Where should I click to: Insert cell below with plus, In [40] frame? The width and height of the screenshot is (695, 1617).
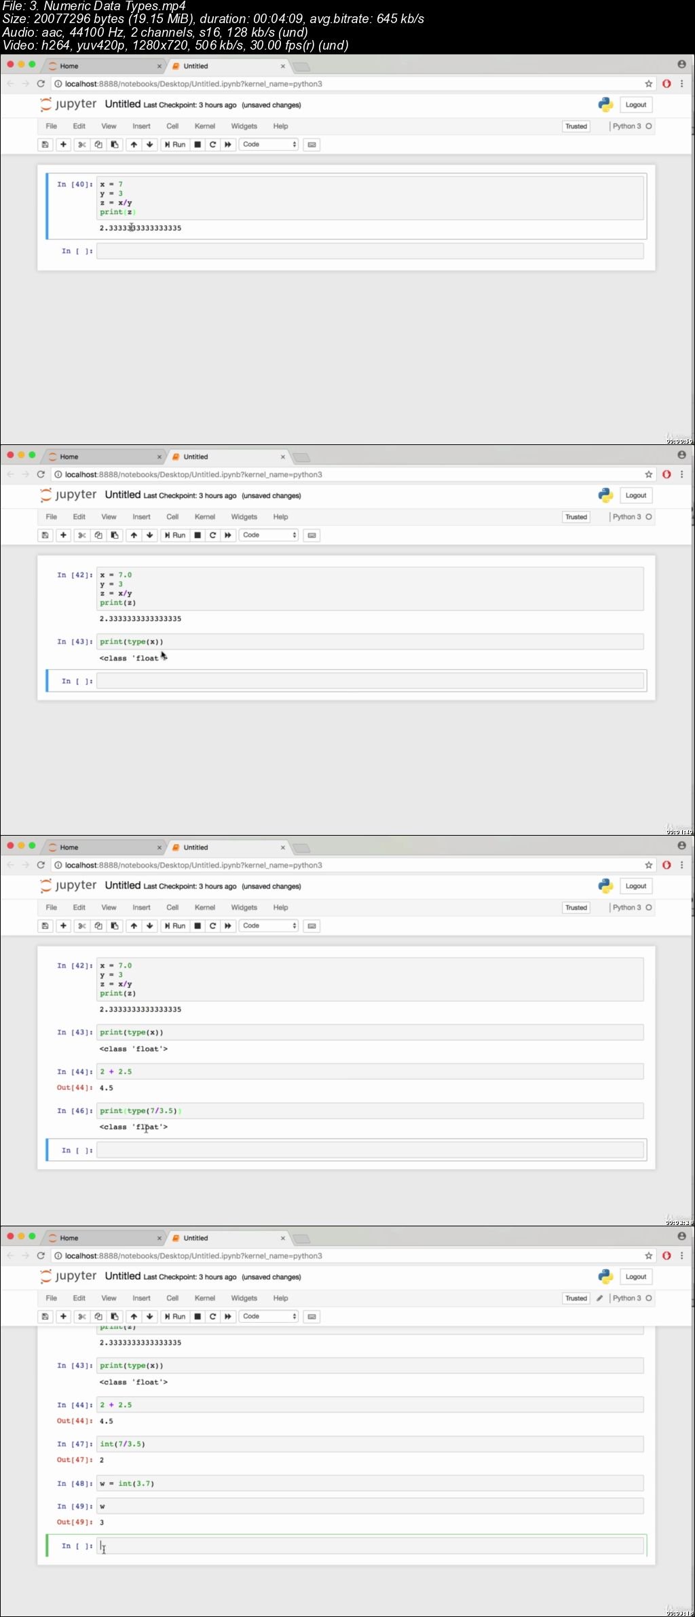point(63,144)
